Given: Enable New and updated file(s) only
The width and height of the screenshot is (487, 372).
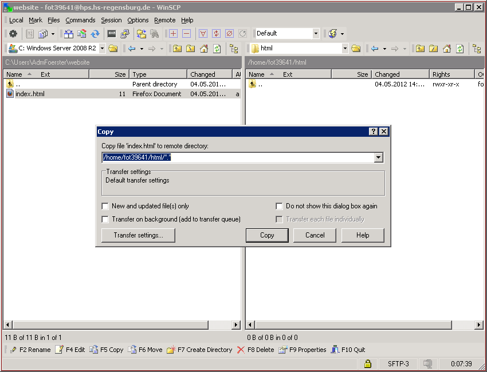Looking at the screenshot, I should tap(105, 206).
